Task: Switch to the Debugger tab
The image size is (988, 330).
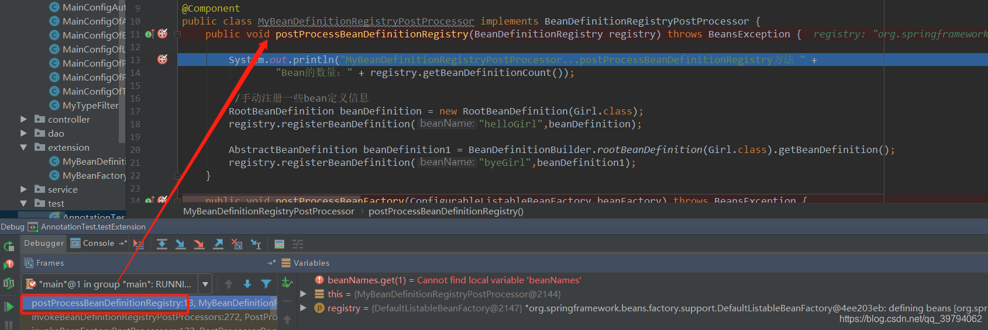Action: [44, 243]
